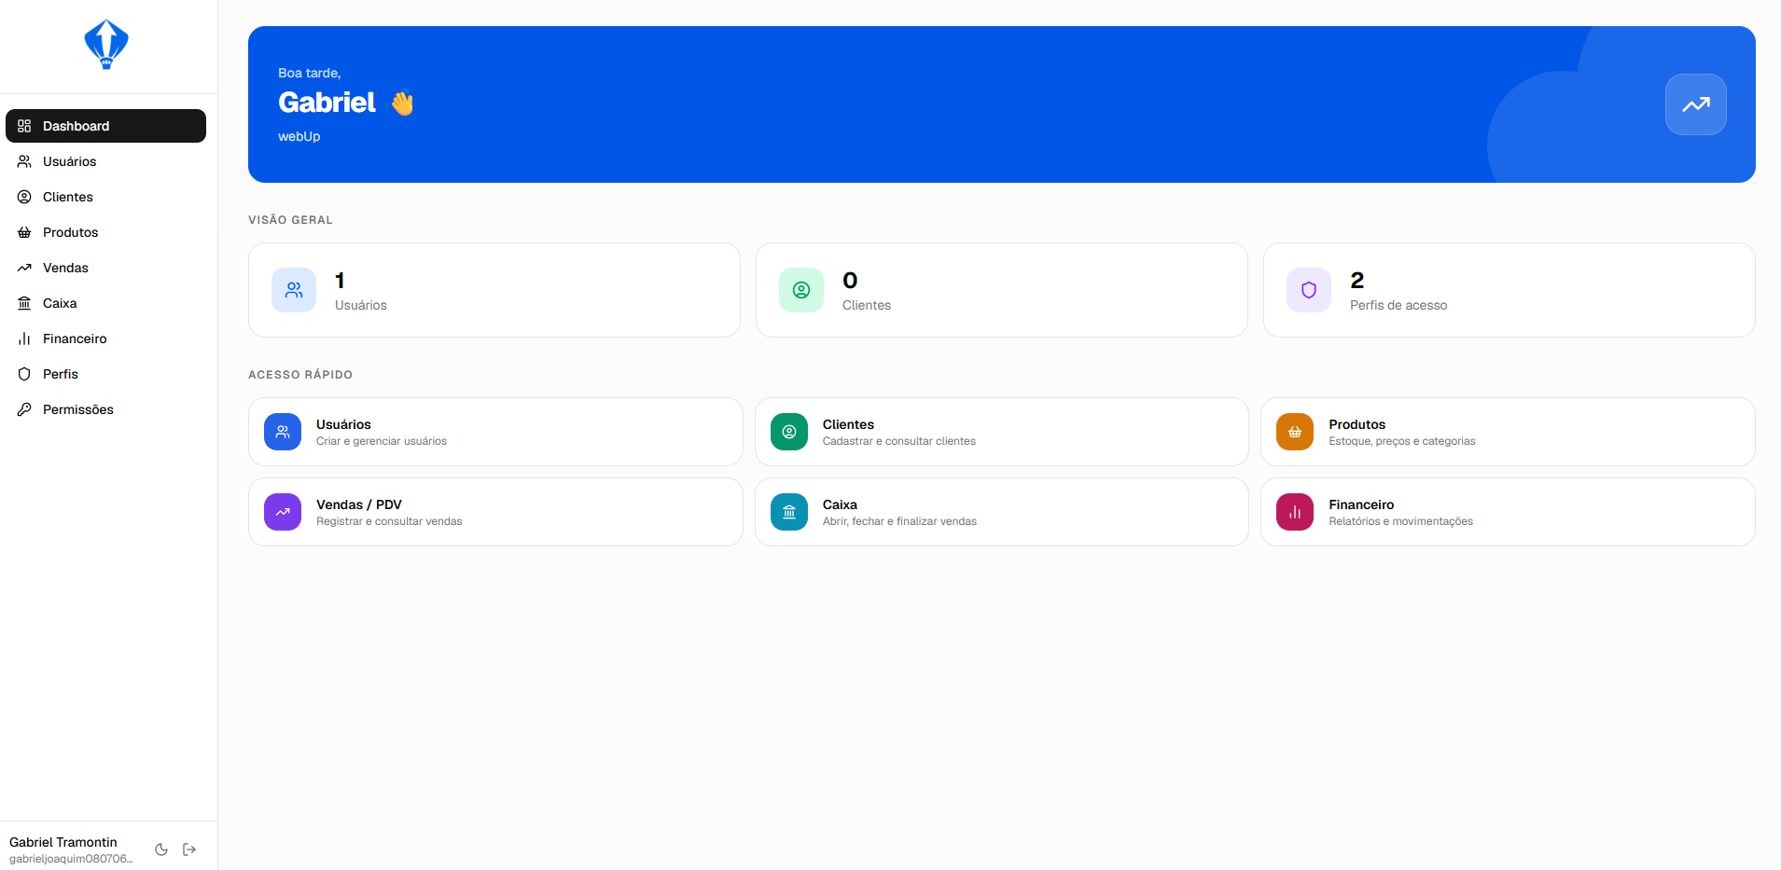
Task: Click the 'Gabriel' greeting heading
Action: 327,103
